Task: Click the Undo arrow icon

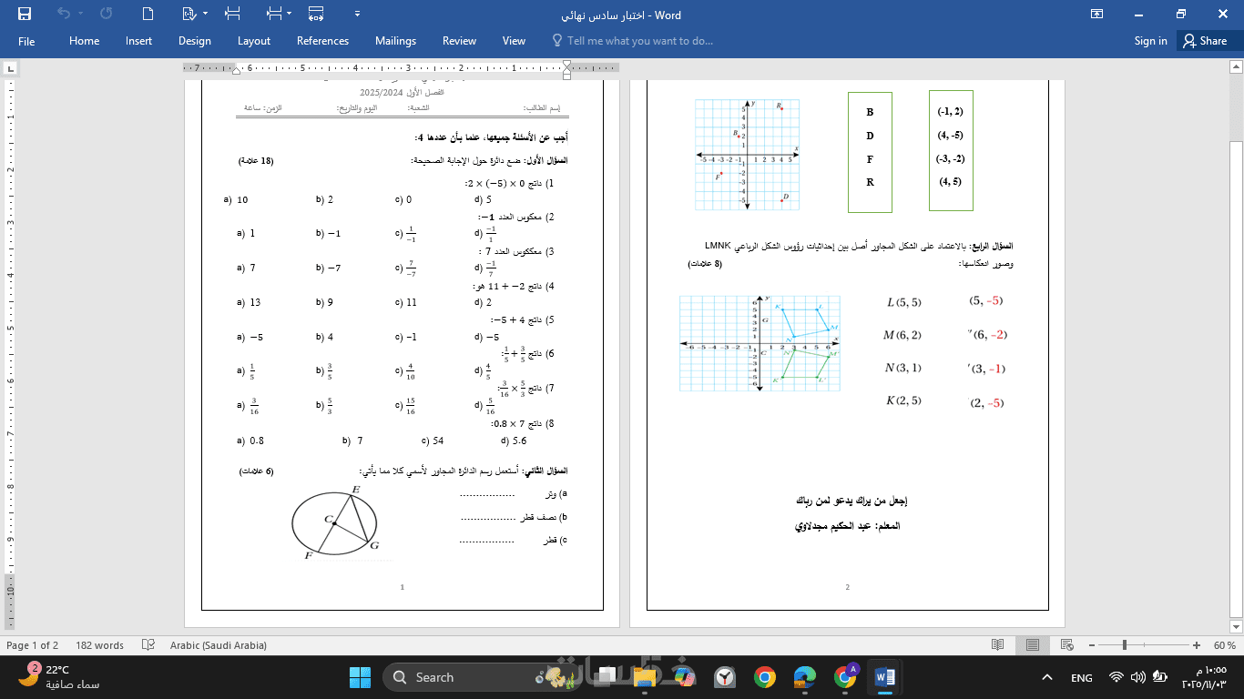Action: (63, 15)
